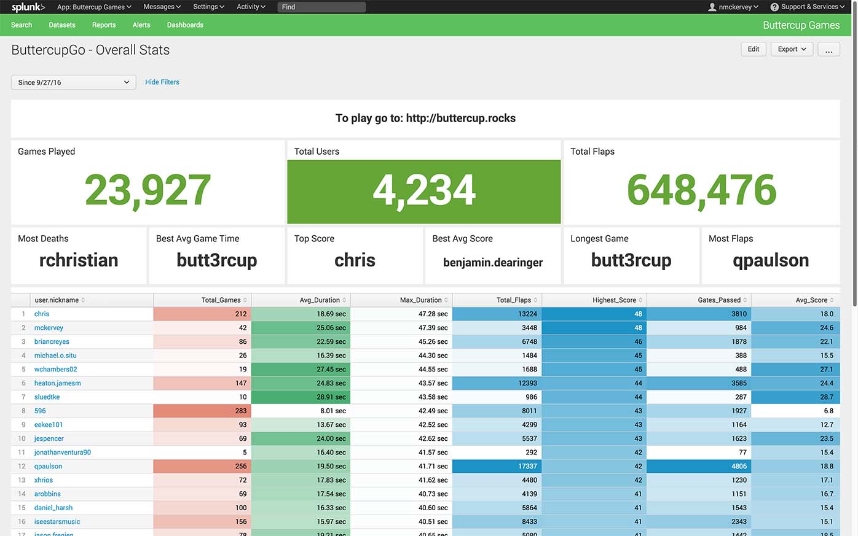Open the Reports tab
Viewport: 858px width, 536px height.
(x=104, y=25)
